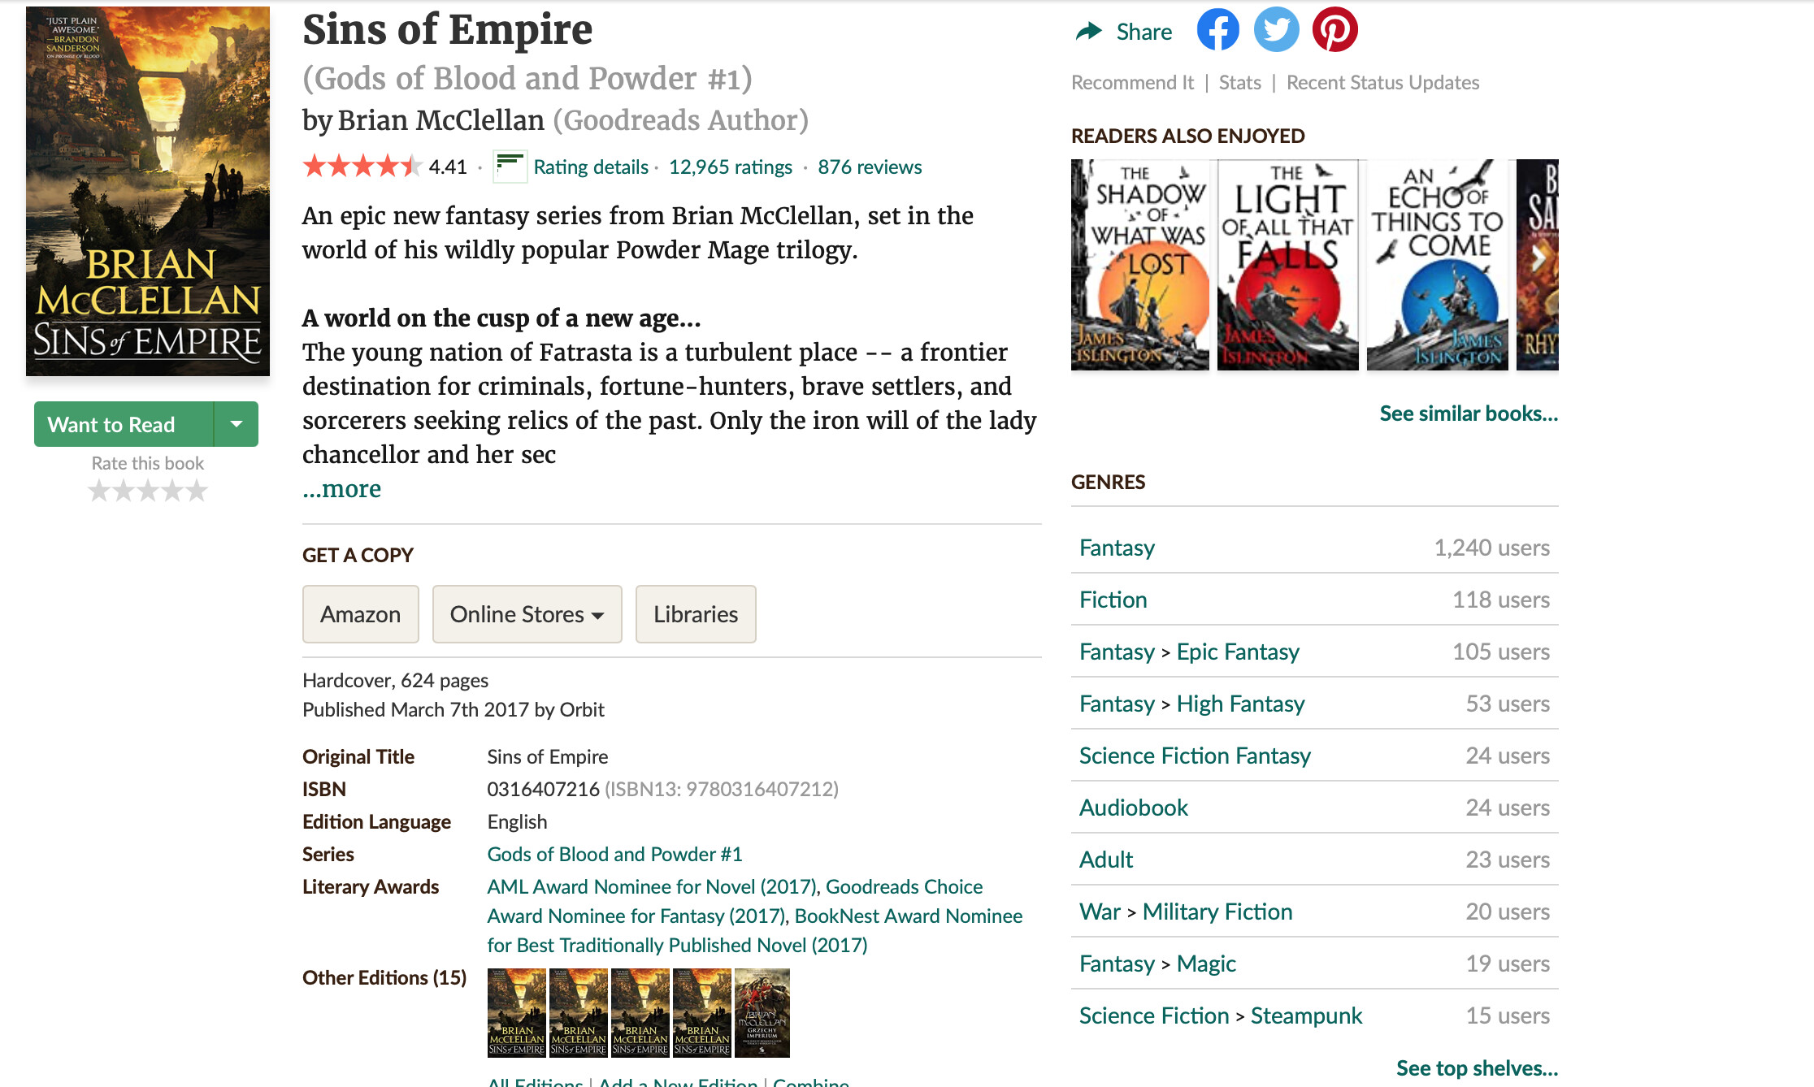Open the Want to Read shelf dropdown arrow

click(237, 424)
